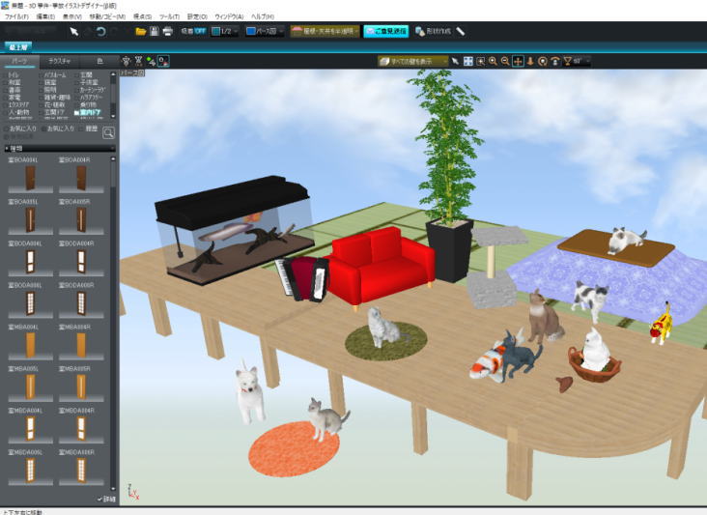Open the すべての階を表示 floor dropdown
The width and height of the screenshot is (707, 515).
[413, 61]
